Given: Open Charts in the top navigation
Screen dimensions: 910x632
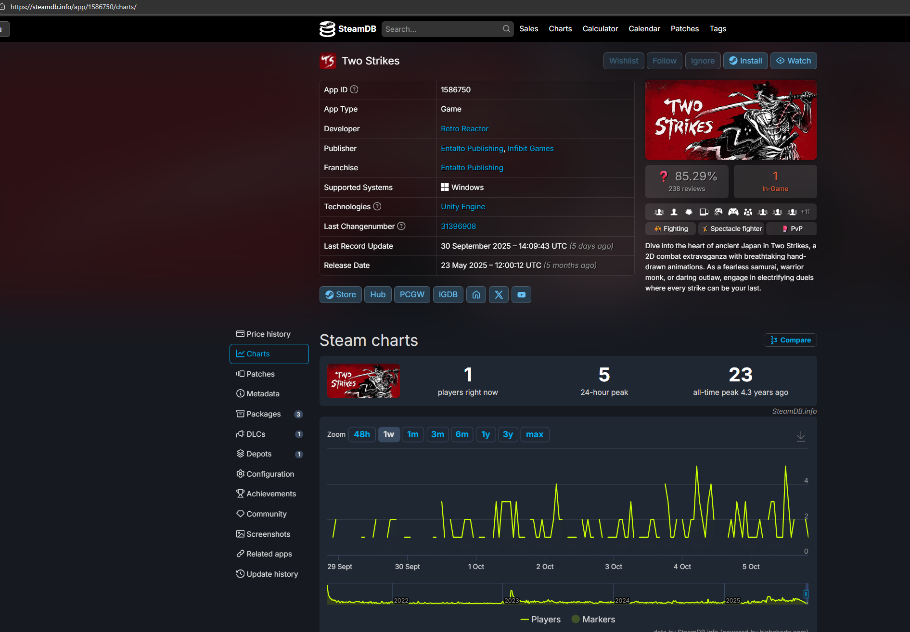Looking at the screenshot, I should click(x=560, y=29).
